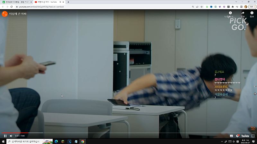Open the Chrome profile avatar
Image resolution: width=257 pixels, height=144 pixels.
245,7
